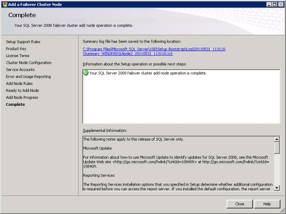The width and height of the screenshot is (286, 214).
Task: Select Error and Usage Reporting step
Action: (28, 77)
